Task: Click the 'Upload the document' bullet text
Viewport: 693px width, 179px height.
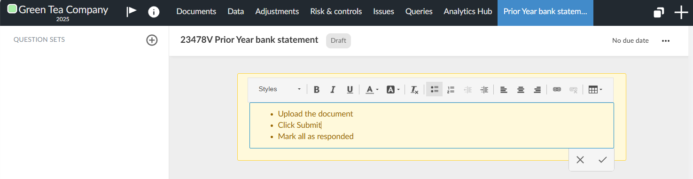Action: click(315, 114)
